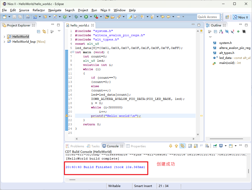Open Outline View Menu triangle
The width and height of the screenshot is (252, 190).
click(210, 37)
